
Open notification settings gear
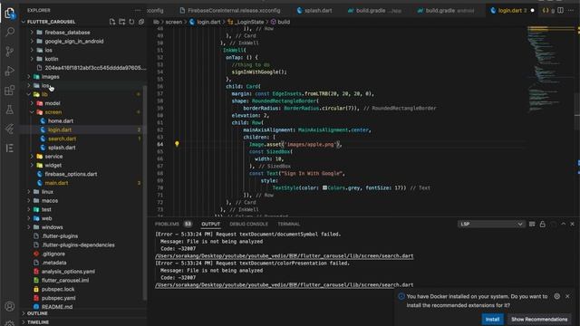tap(556, 296)
